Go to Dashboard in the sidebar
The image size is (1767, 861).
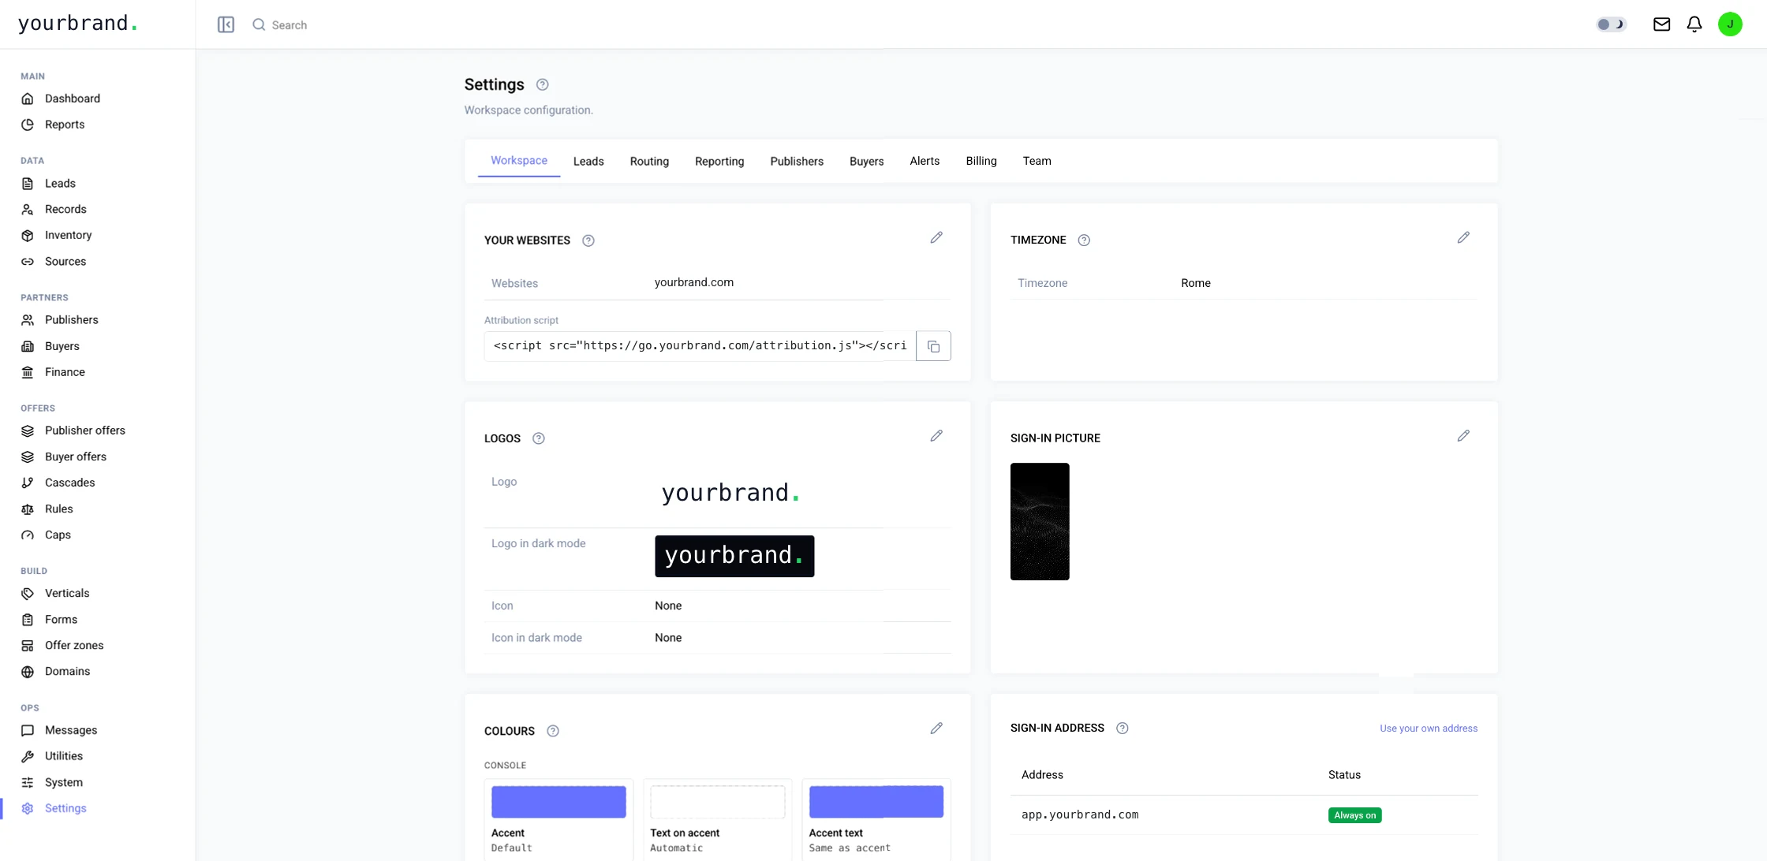pos(73,99)
